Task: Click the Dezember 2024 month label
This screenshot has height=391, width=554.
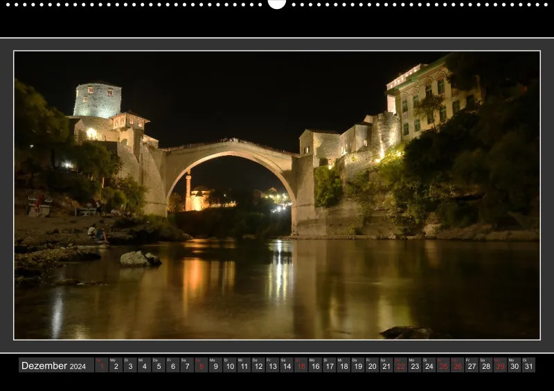Action: point(54,365)
